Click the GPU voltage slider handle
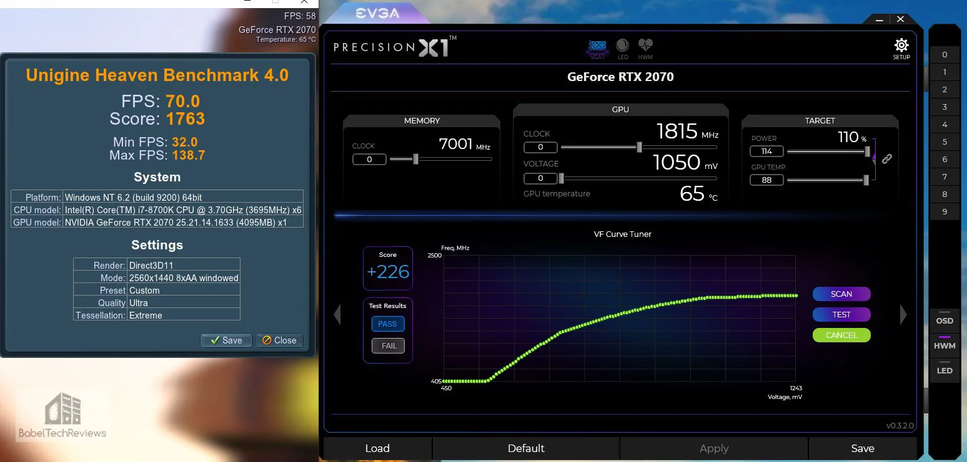 [x=561, y=178]
